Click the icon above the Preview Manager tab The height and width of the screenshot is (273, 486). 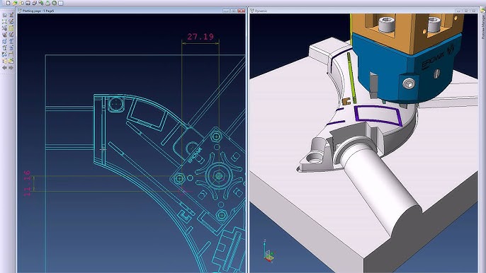483,10
